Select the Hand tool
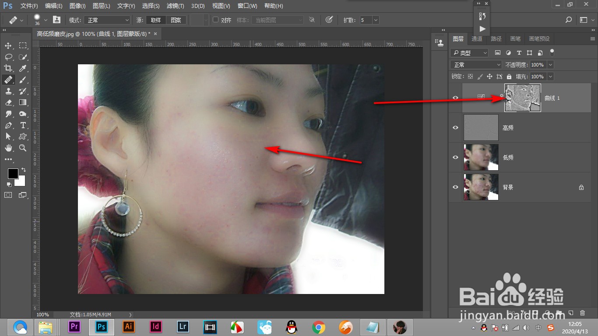 click(9, 148)
